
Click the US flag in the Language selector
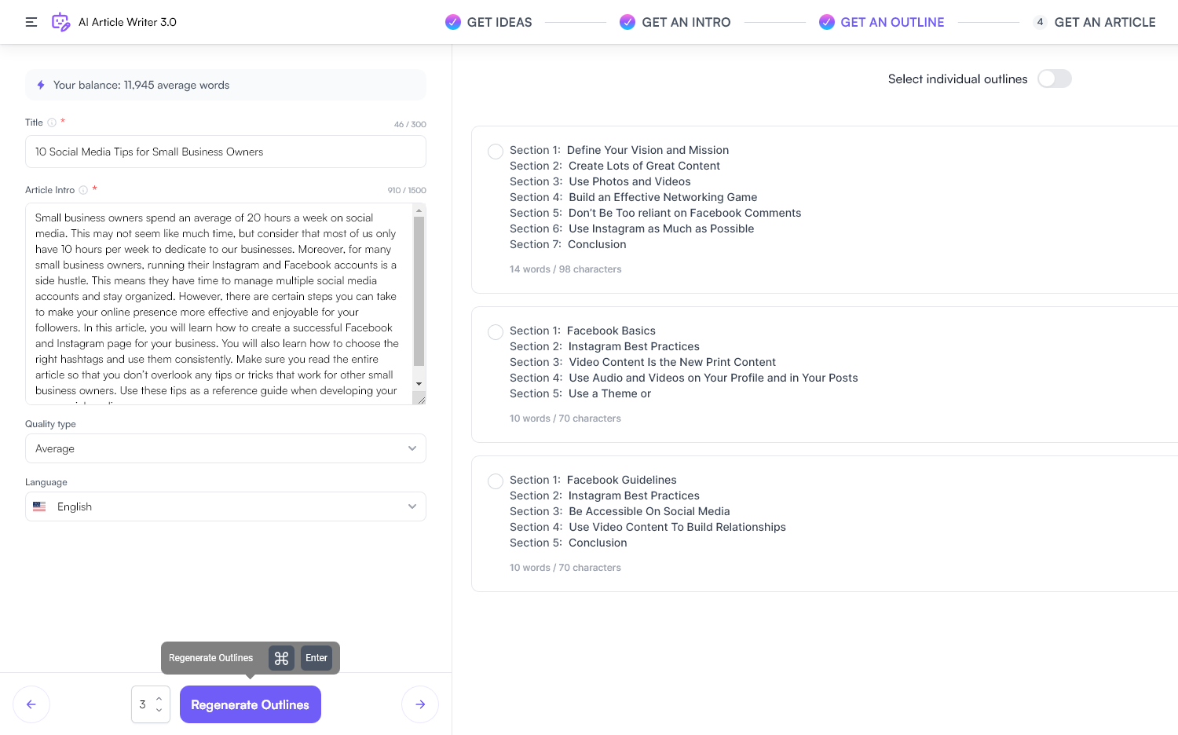coord(39,506)
